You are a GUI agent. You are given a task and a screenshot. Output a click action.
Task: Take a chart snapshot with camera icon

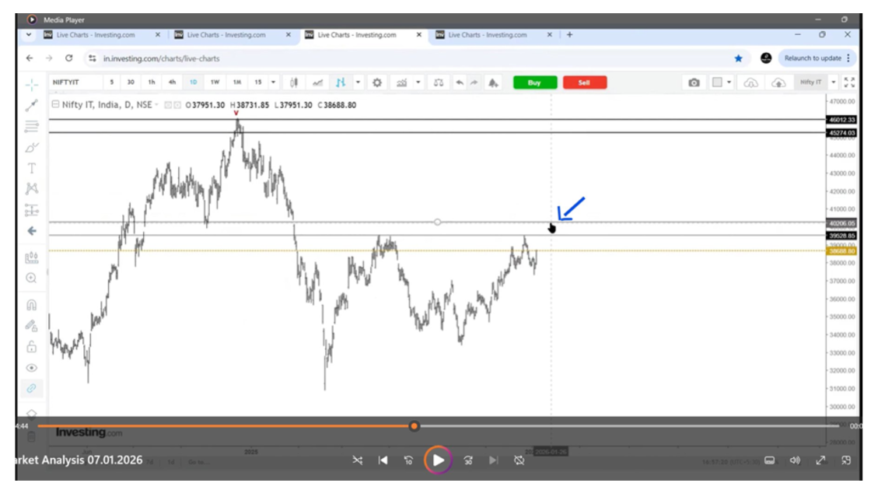tap(694, 82)
